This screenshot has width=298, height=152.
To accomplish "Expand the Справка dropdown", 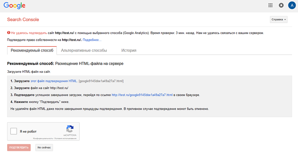I will pos(278,20).
